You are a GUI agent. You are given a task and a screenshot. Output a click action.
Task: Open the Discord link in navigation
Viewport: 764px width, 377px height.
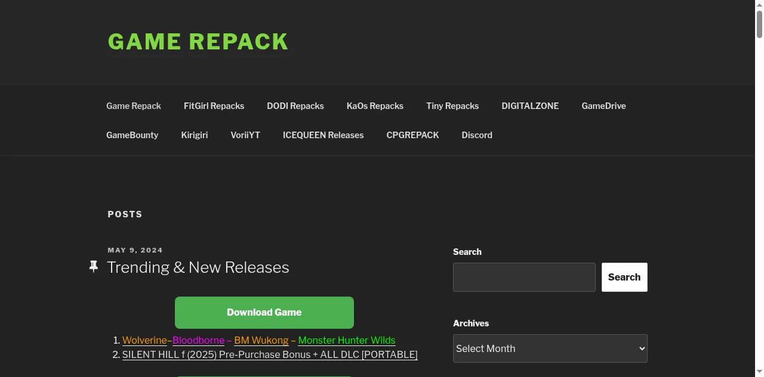point(477,135)
